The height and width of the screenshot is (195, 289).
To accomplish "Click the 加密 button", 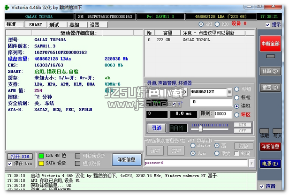I will coord(155,151).
